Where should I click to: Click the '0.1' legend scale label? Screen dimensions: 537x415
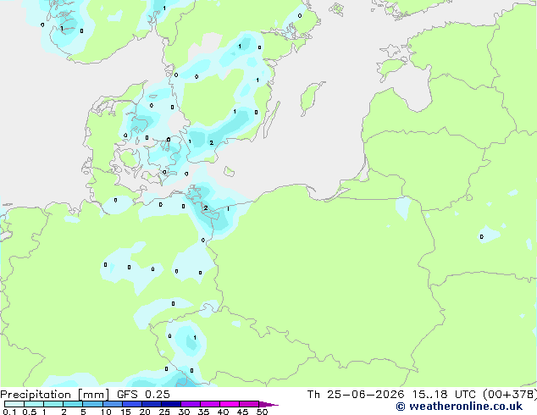(x=9, y=412)
